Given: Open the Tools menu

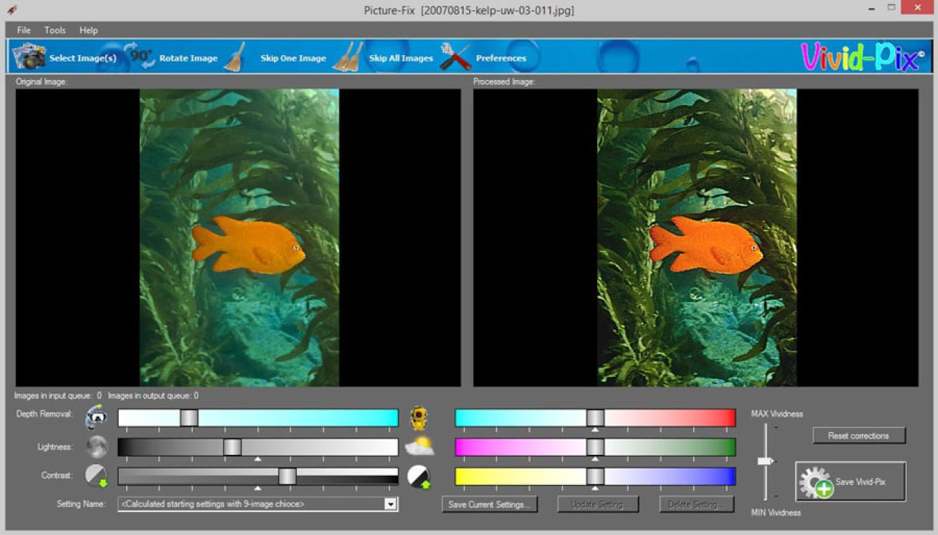Looking at the screenshot, I should (x=55, y=30).
